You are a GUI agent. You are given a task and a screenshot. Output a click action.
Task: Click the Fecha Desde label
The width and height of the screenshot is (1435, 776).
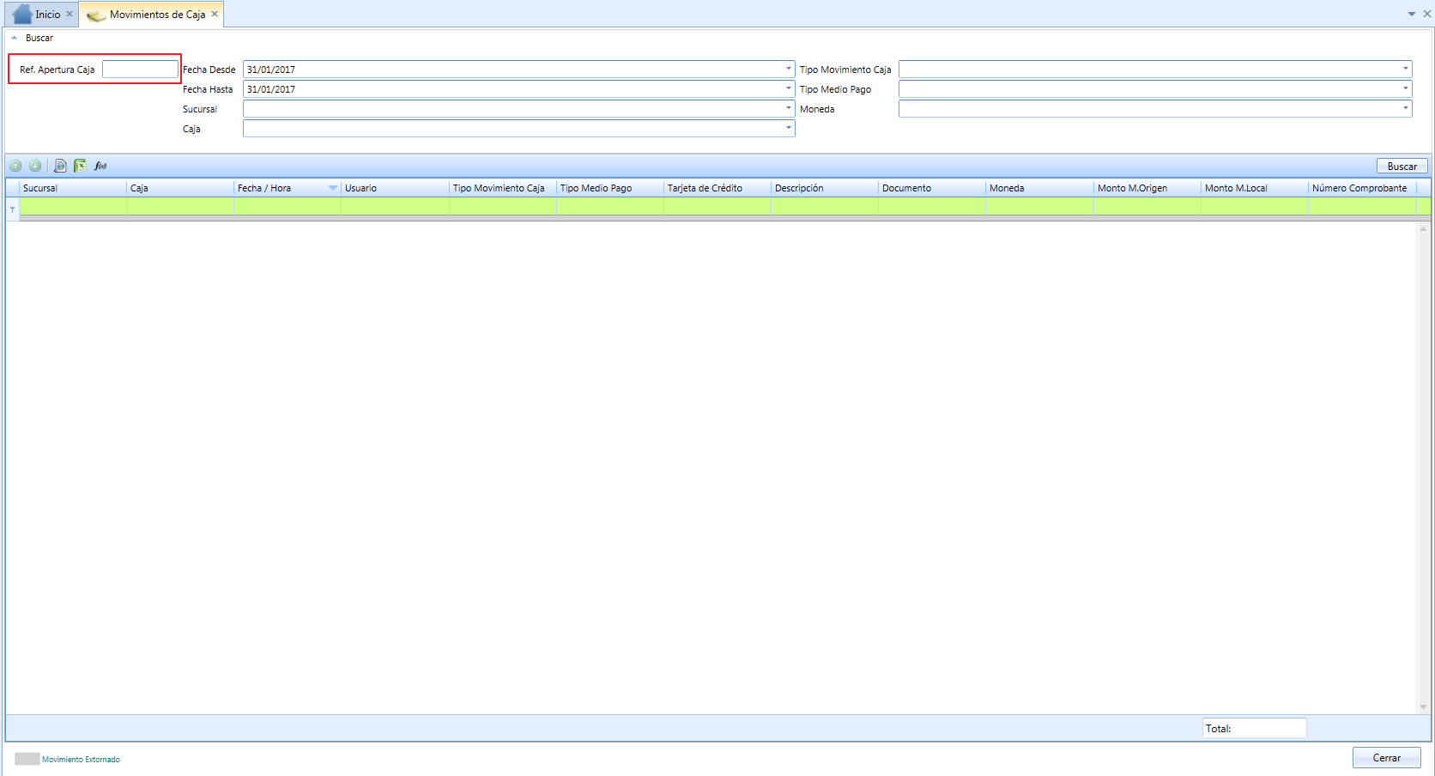209,70
